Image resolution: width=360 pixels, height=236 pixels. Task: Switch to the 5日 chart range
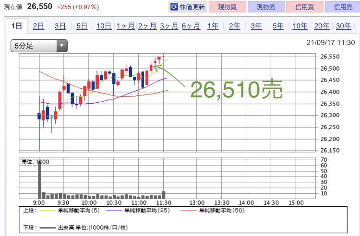(x=82, y=26)
